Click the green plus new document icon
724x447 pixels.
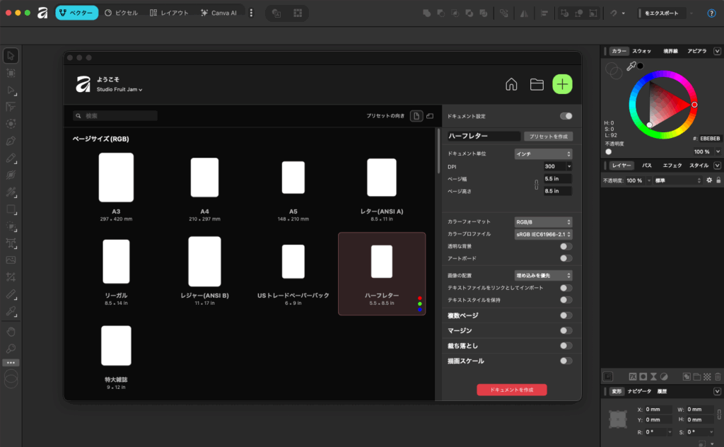click(562, 84)
